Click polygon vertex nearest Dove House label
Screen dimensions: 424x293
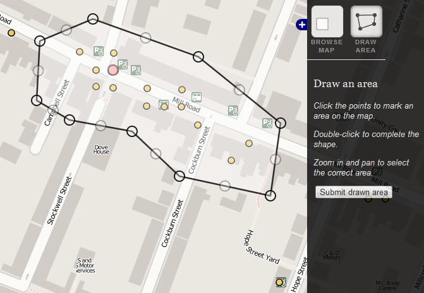coord(132,131)
